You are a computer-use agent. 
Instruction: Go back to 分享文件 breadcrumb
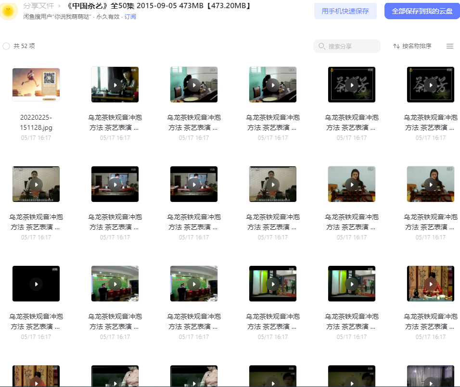pyautogui.click(x=38, y=6)
